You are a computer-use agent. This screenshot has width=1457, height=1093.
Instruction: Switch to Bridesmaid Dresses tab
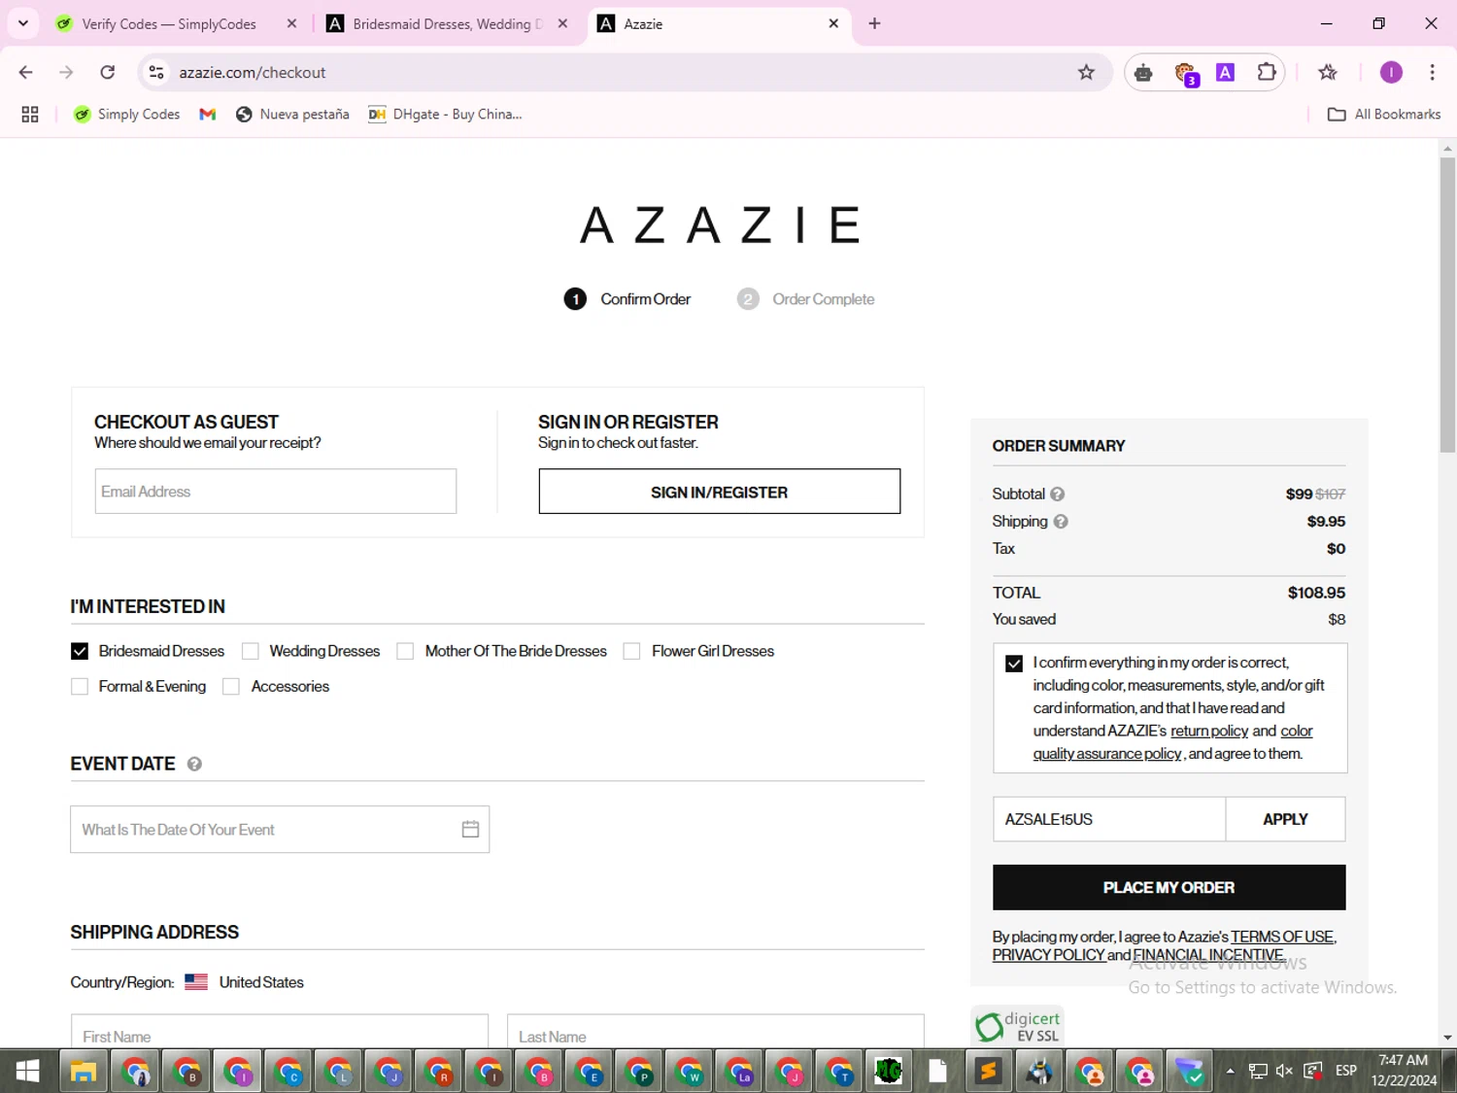click(x=435, y=23)
